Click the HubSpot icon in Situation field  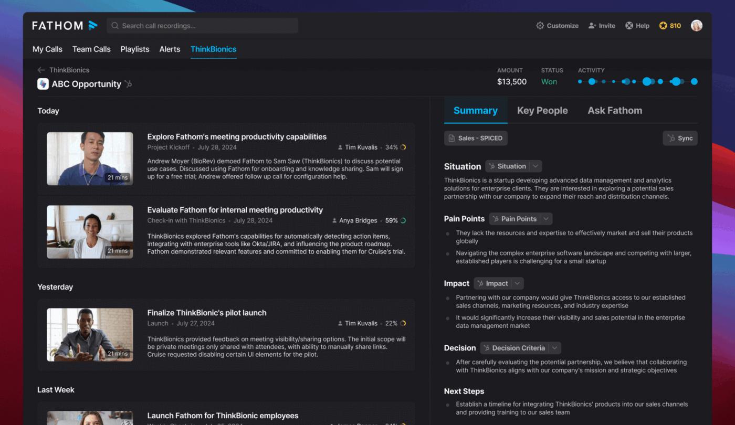click(492, 166)
